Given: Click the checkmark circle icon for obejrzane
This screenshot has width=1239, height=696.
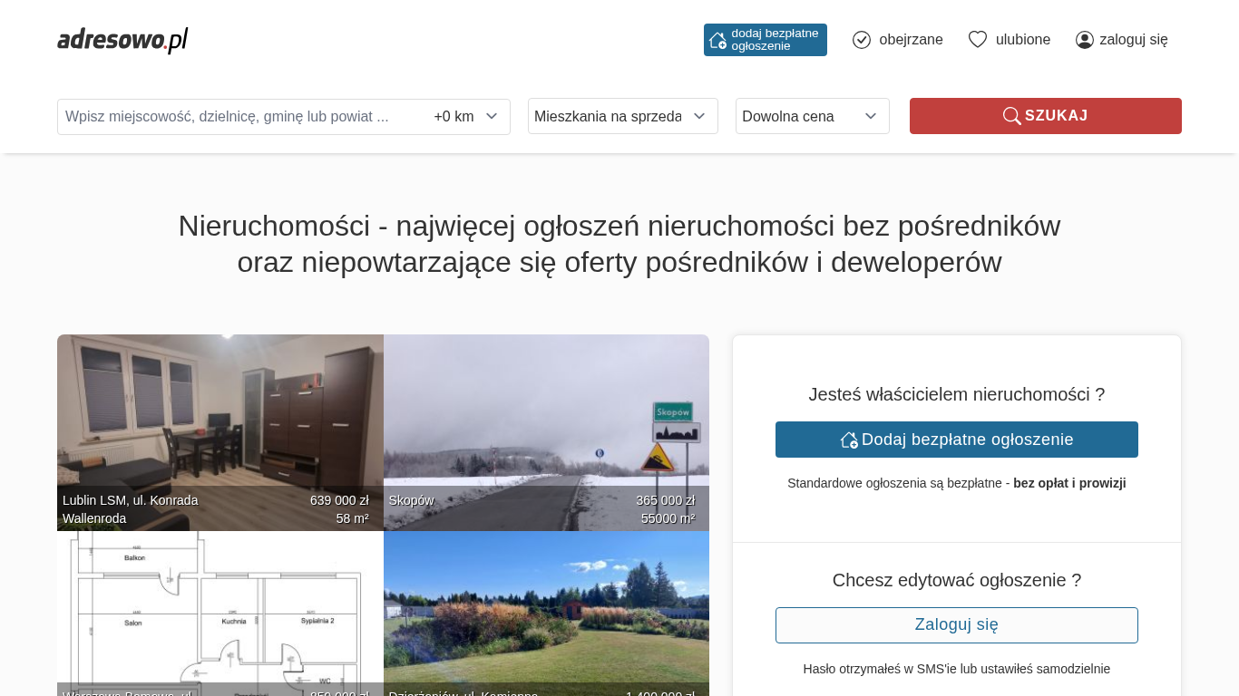Looking at the screenshot, I should [862, 40].
